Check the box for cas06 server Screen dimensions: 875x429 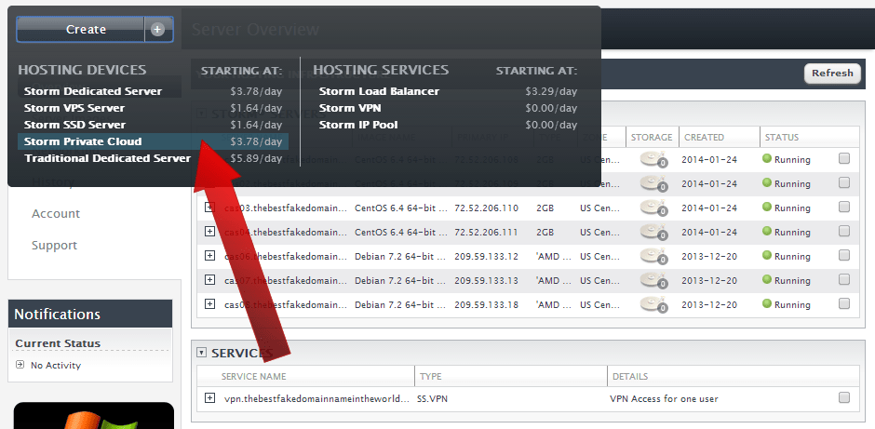[x=843, y=256]
